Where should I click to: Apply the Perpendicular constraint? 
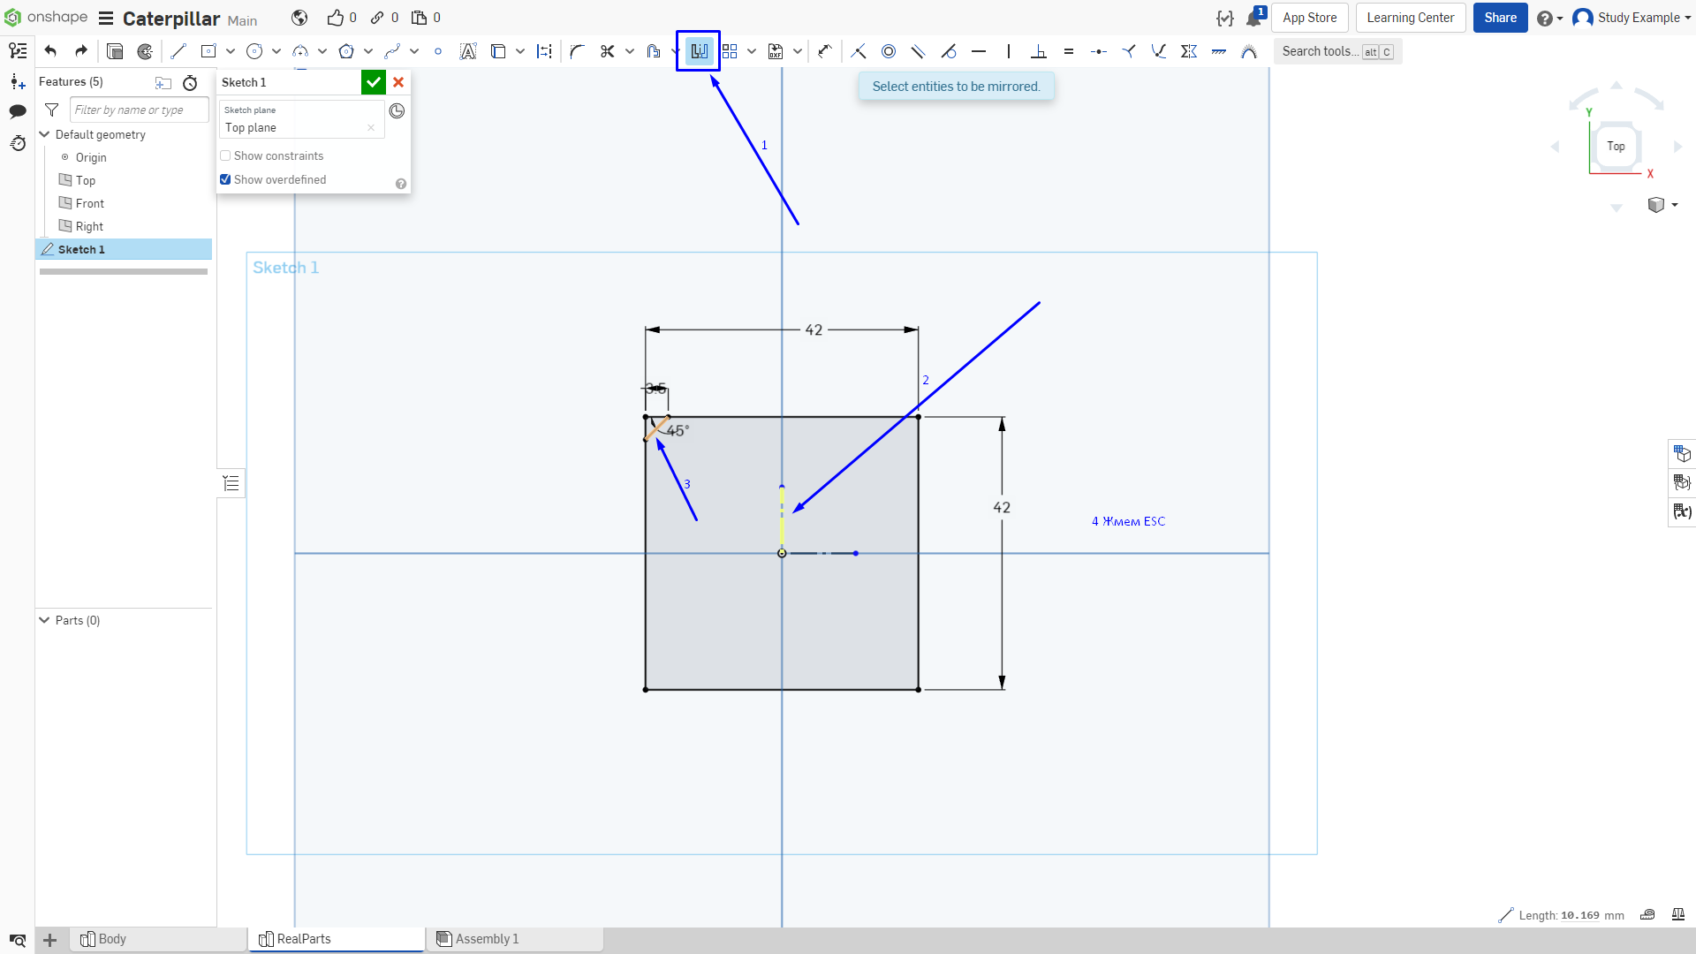click(1039, 51)
